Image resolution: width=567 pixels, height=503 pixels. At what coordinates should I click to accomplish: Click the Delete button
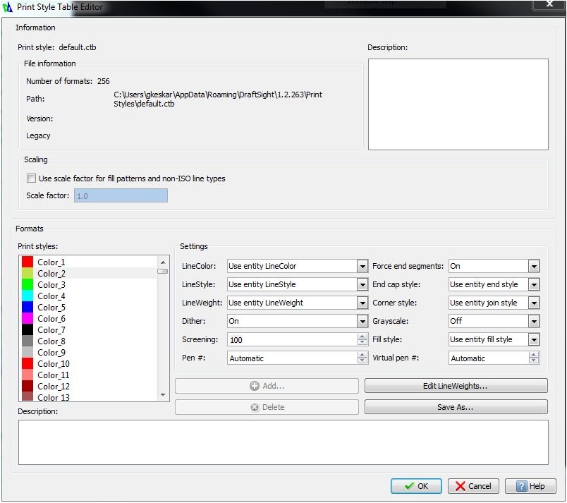pos(267,407)
